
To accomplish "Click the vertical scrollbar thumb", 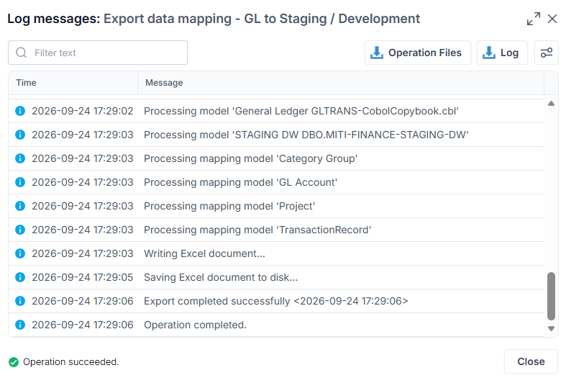I will pos(551,297).
